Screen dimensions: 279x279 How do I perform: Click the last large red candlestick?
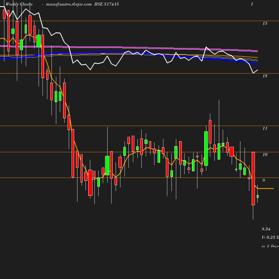(x=253, y=179)
